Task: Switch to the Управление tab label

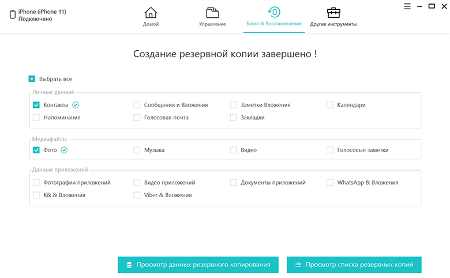Action: pyautogui.click(x=212, y=24)
